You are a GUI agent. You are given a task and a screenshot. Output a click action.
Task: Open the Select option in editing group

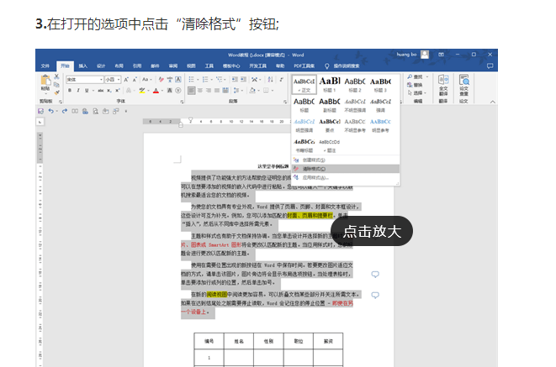[x=417, y=92]
